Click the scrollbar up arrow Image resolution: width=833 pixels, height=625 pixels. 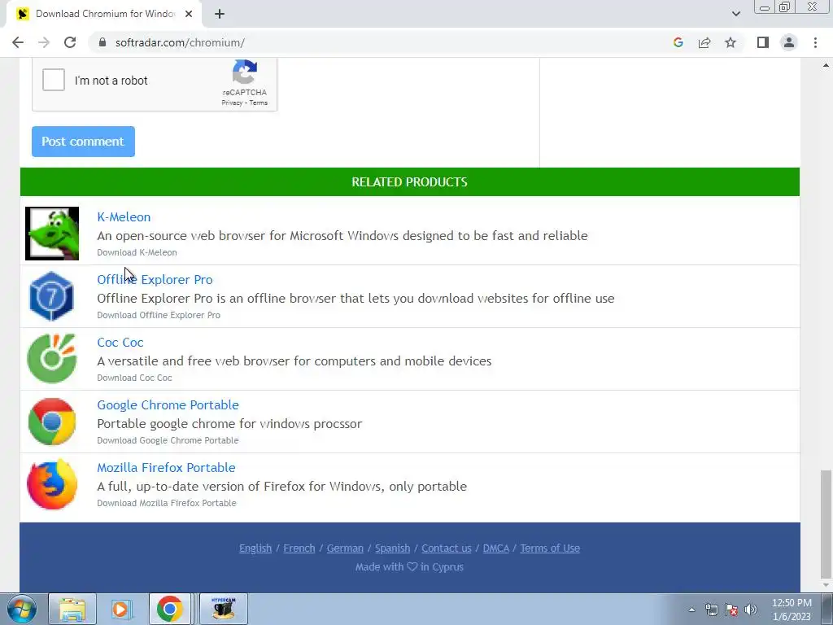pyautogui.click(x=826, y=65)
